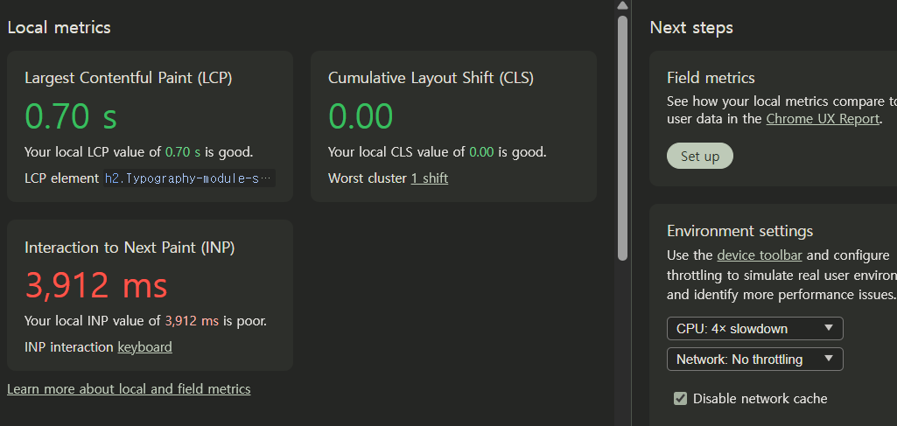Click the Set up button for field metrics
The image size is (897, 426).
pos(699,157)
